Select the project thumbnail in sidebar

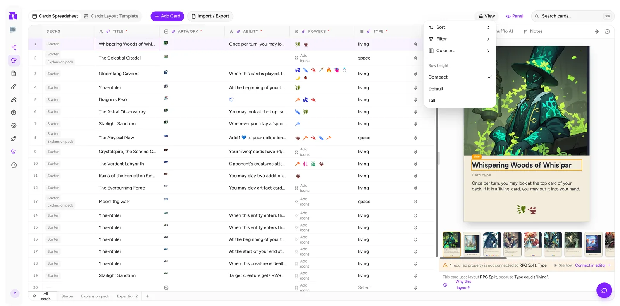click(13, 30)
